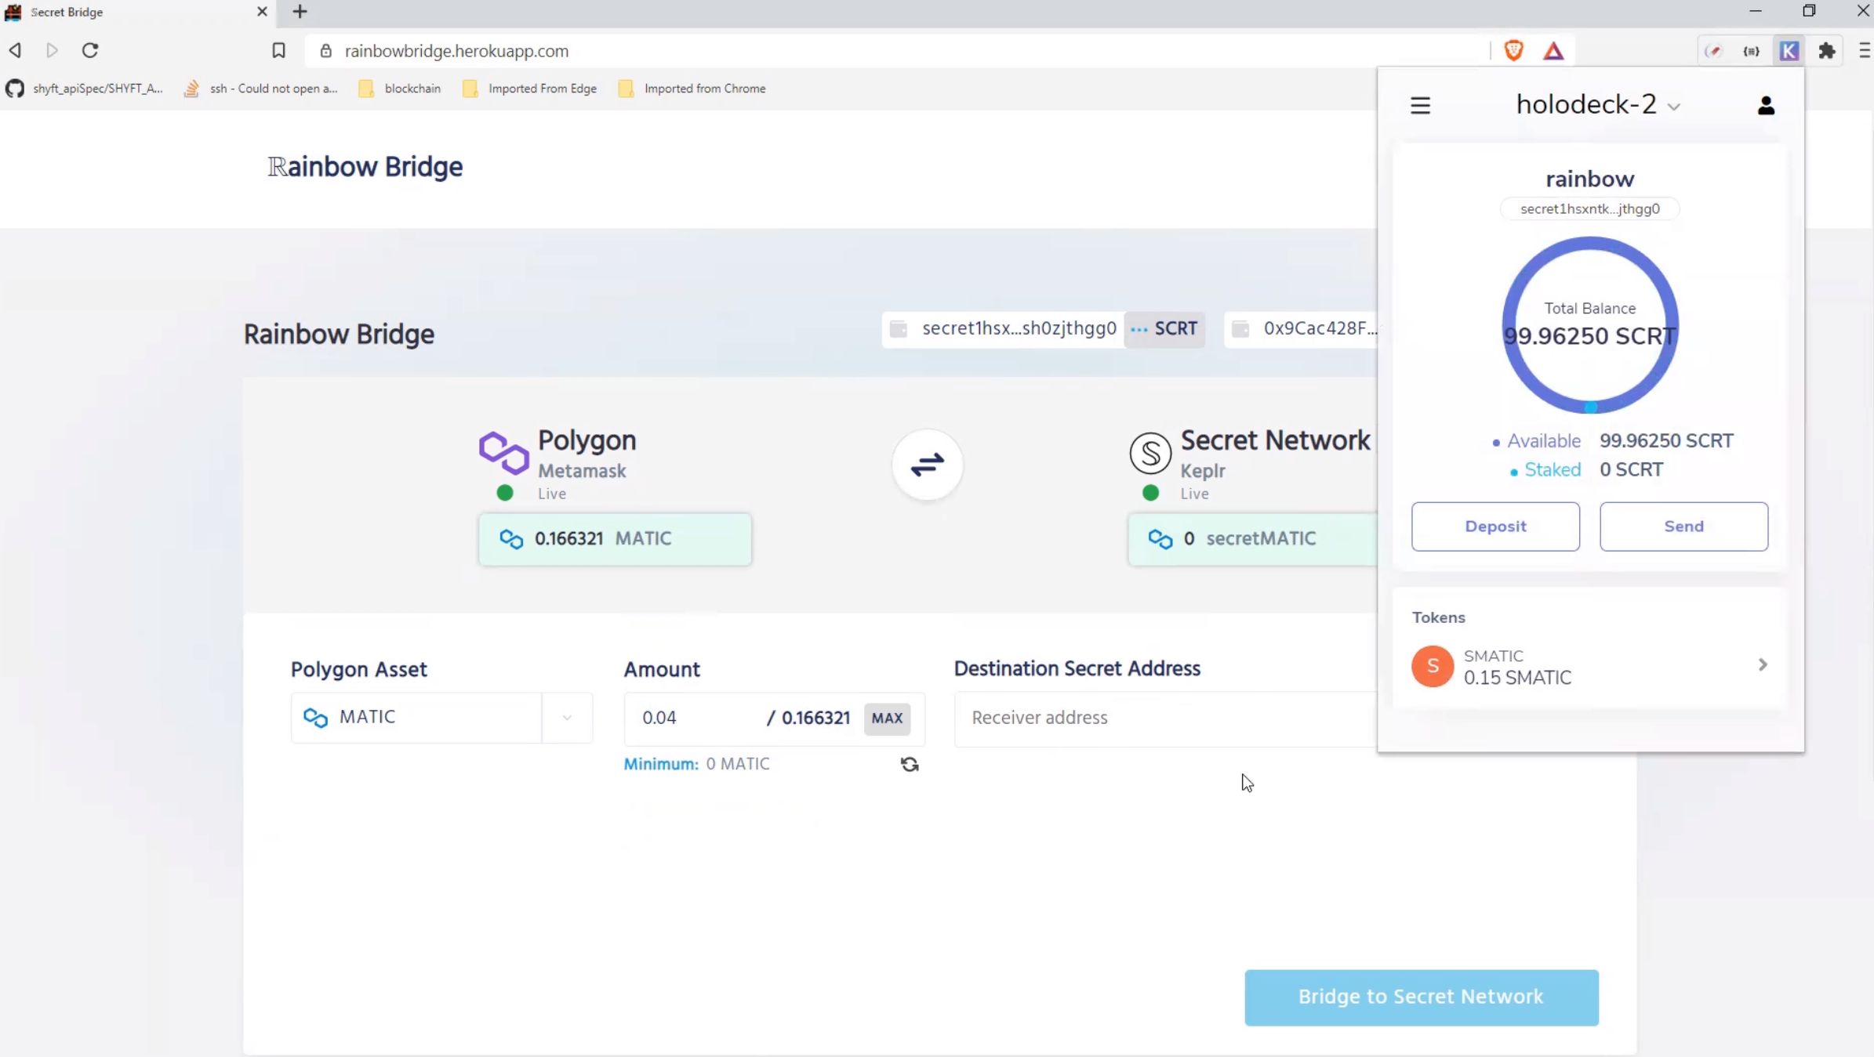Click Bridge to Secret Network button
The width and height of the screenshot is (1874, 1057).
[1421, 997]
